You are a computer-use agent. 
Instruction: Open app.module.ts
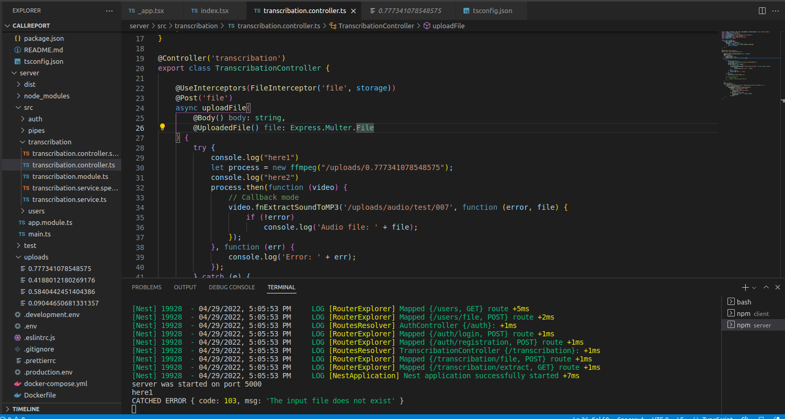[62, 222]
